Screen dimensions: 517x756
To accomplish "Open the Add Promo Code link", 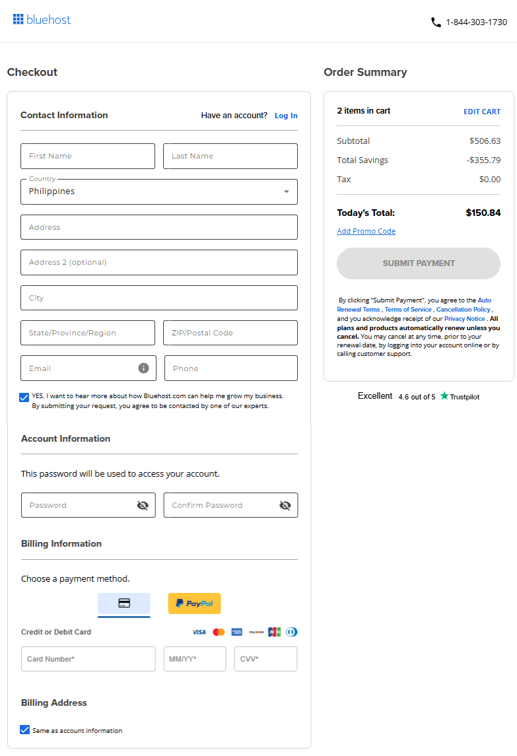I will coord(366,231).
